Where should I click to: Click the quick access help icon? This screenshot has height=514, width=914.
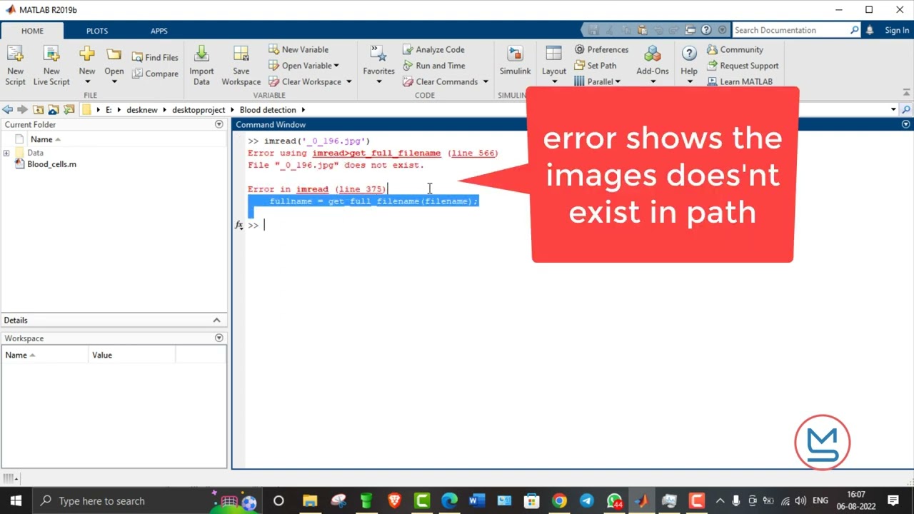click(706, 30)
